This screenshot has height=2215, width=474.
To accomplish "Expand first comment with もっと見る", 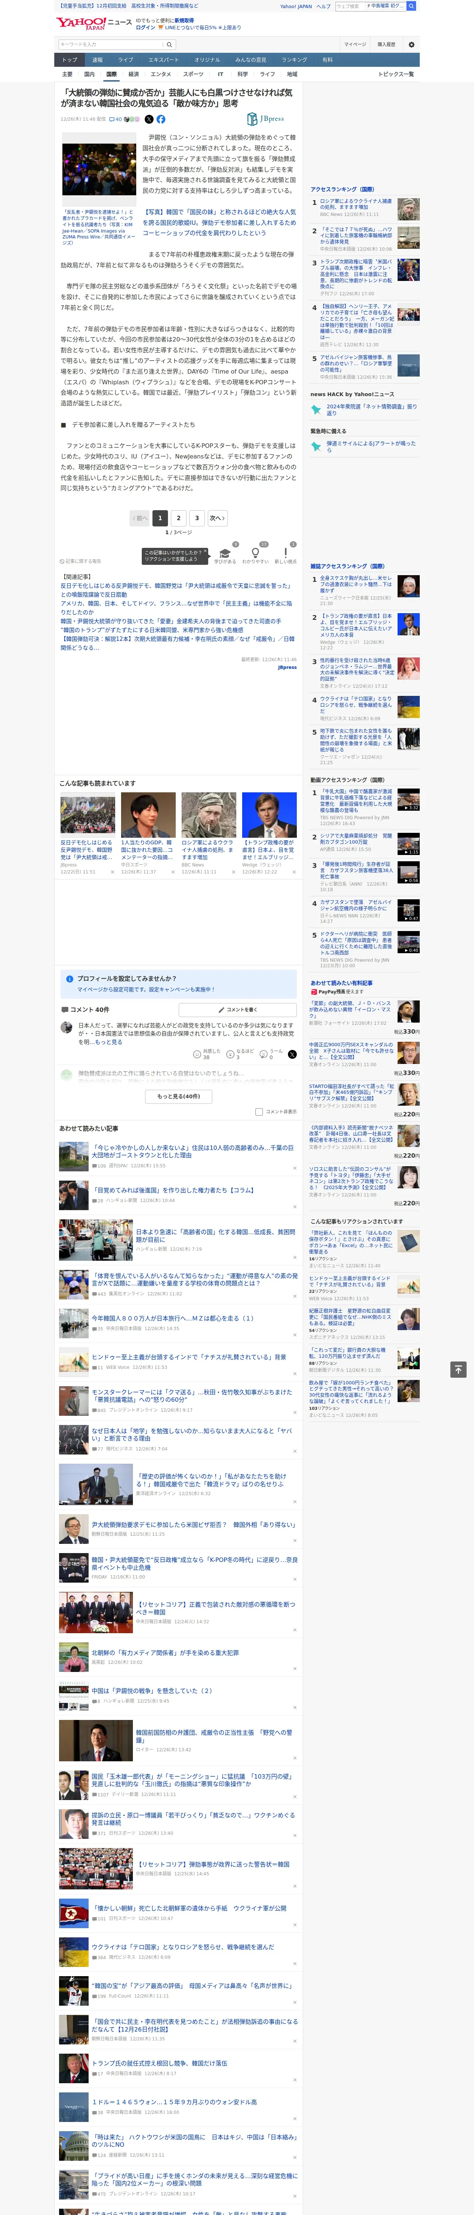I will [109, 1042].
